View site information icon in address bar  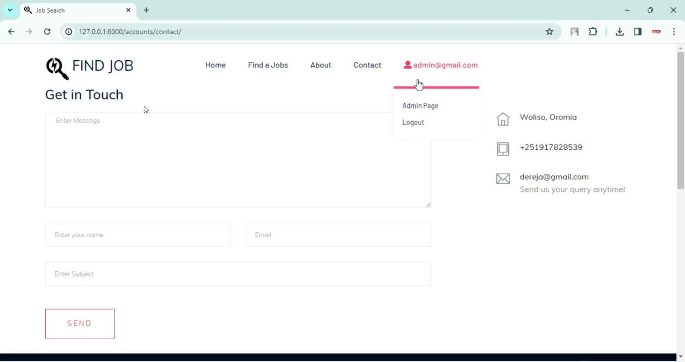[x=68, y=31]
